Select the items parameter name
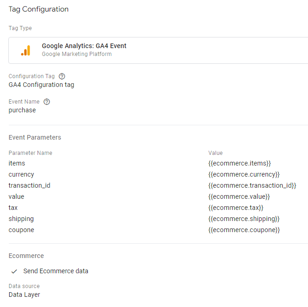The image size is (308, 307). 17,163
